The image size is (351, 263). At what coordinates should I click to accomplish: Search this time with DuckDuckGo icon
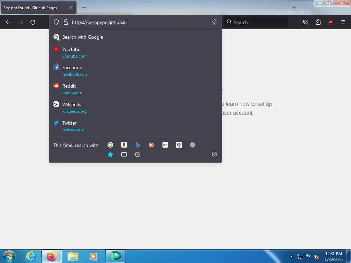tap(151, 145)
